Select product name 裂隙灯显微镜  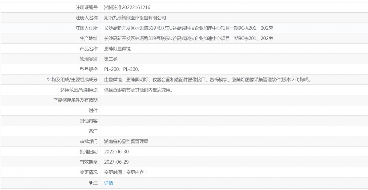click(117, 48)
